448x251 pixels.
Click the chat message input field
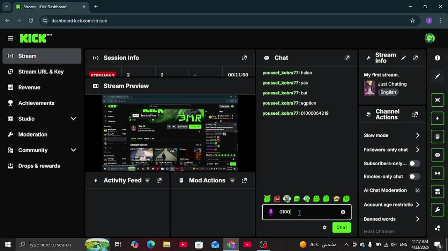[307, 212]
